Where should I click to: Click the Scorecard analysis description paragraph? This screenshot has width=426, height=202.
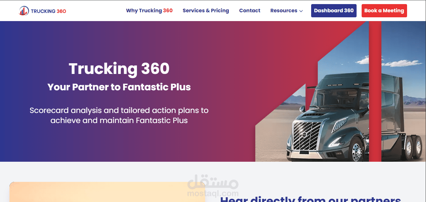point(119,115)
